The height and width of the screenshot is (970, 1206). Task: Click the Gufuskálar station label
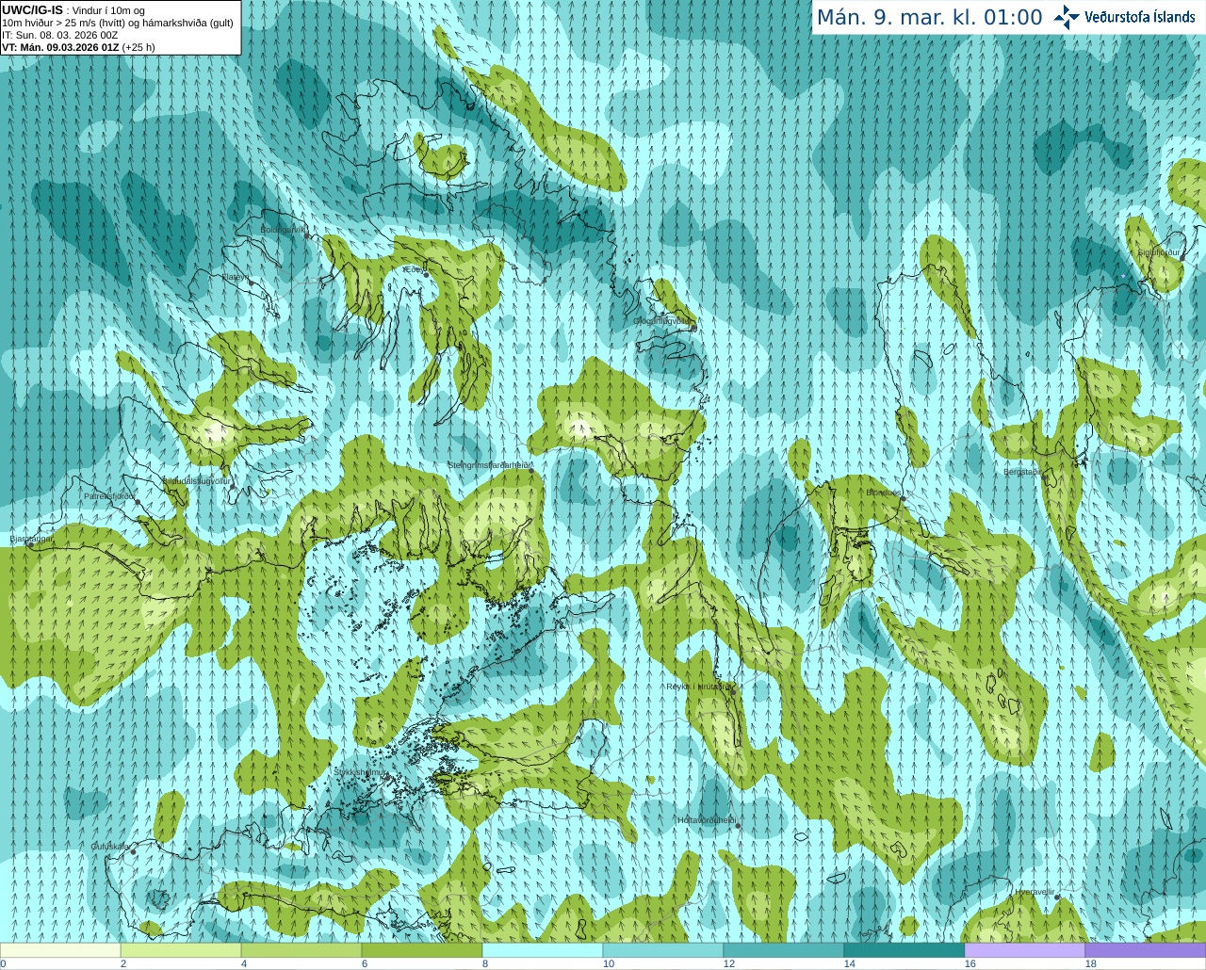click(x=110, y=847)
